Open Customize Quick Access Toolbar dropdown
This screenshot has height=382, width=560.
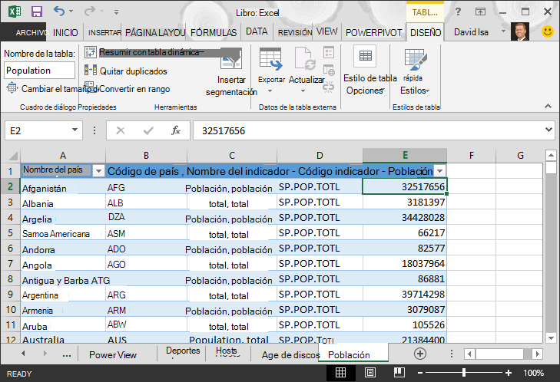point(116,12)
